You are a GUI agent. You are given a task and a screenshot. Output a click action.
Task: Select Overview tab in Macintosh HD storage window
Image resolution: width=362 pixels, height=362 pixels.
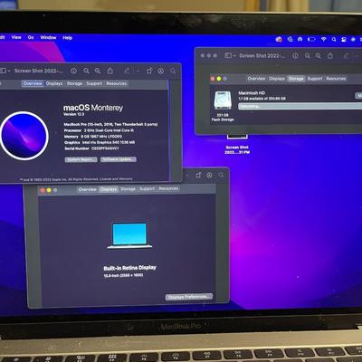256,79
